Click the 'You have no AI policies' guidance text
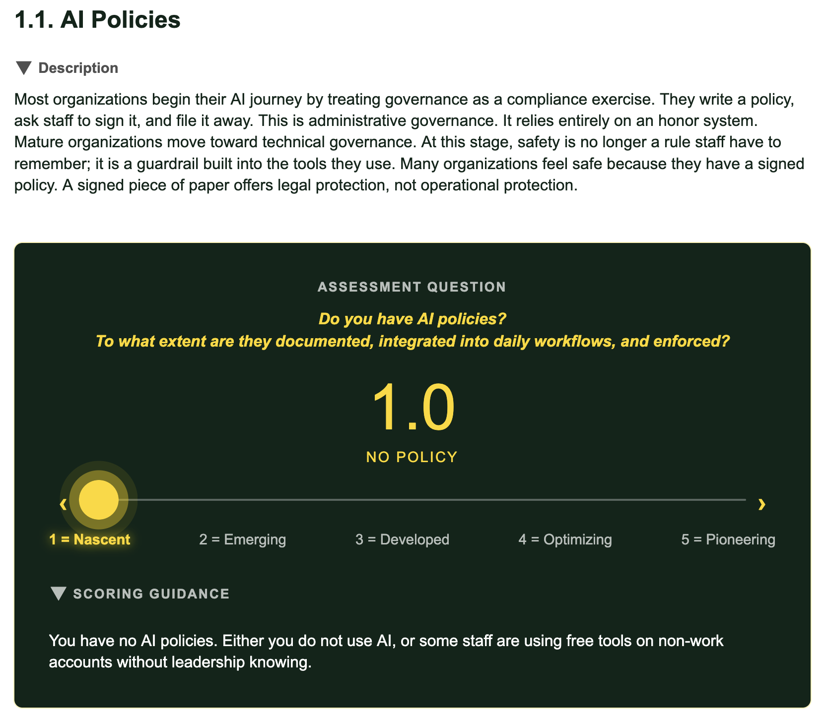827x718 pixels. [386, 652]
